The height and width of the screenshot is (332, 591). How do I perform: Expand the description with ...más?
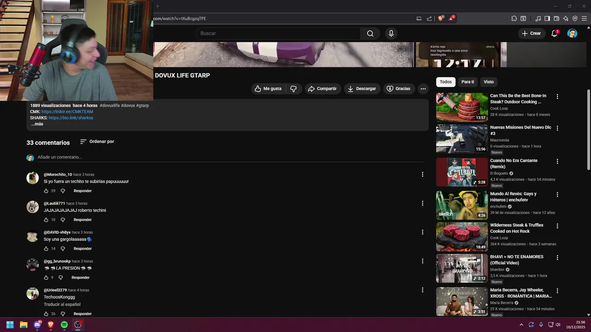37,124
